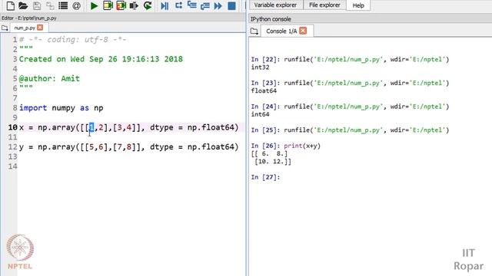The height and width of the screenshot is (276, 492).
Task: Close the num_p.py editor tab
Action: pos(40,28)
